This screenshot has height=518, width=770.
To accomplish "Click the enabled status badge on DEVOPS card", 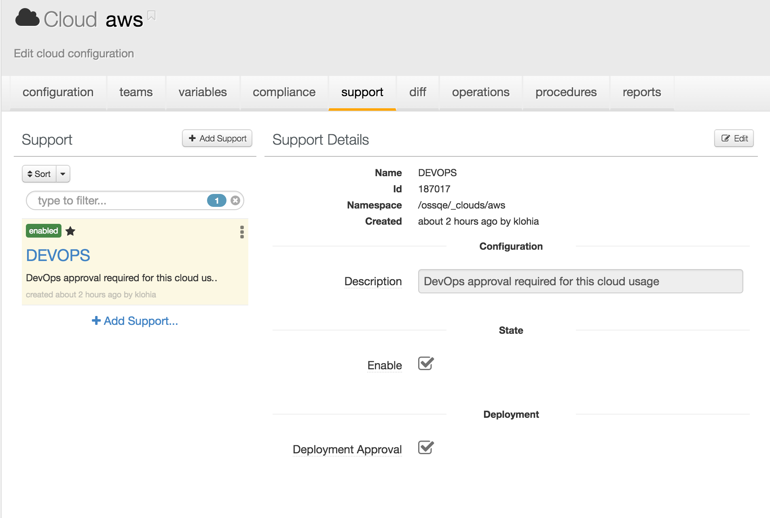I will pos(43,231).
